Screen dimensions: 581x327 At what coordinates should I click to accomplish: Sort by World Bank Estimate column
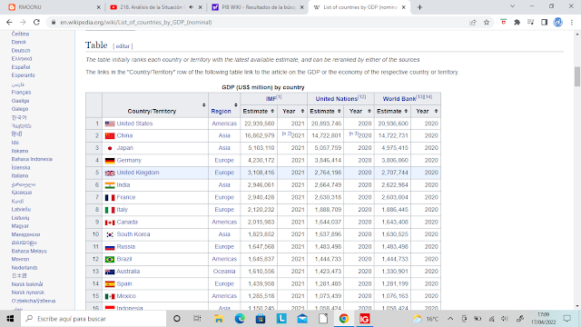[406, 111]
